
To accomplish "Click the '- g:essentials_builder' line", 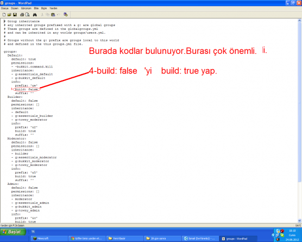I will [32, 116].
